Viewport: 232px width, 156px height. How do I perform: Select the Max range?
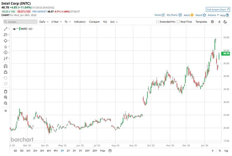coord(102,151)
